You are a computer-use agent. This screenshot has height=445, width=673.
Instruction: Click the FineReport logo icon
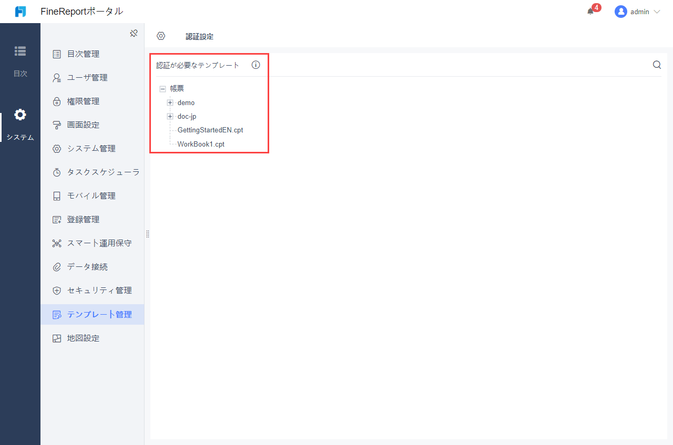tap(21, 12)
